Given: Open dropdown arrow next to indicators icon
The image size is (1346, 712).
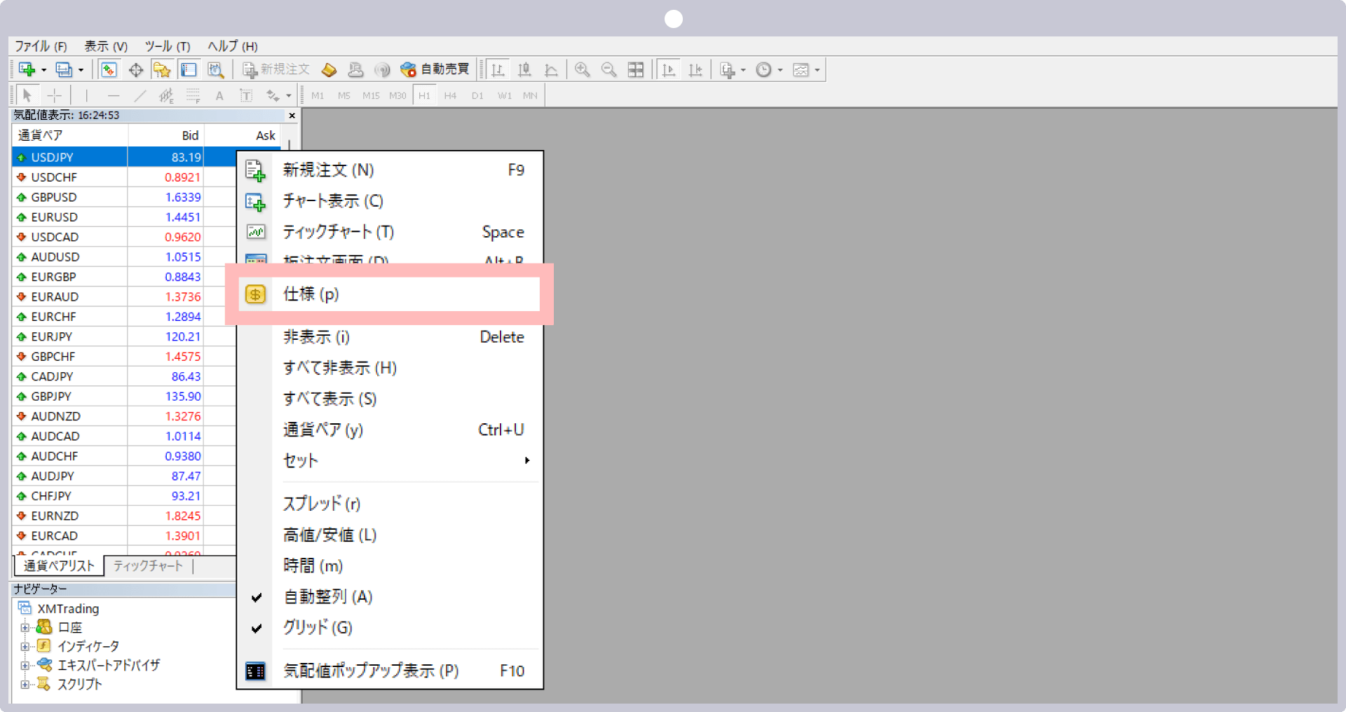Looking at the screenshot, I should pos(743,70).
